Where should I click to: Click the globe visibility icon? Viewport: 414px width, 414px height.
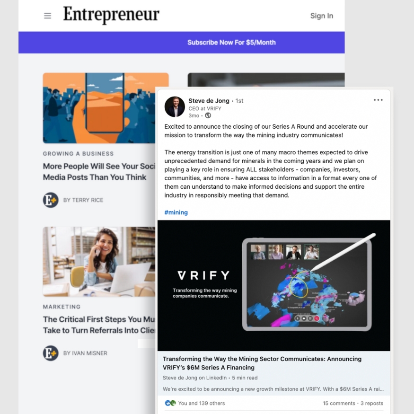[x=208, y=115]
